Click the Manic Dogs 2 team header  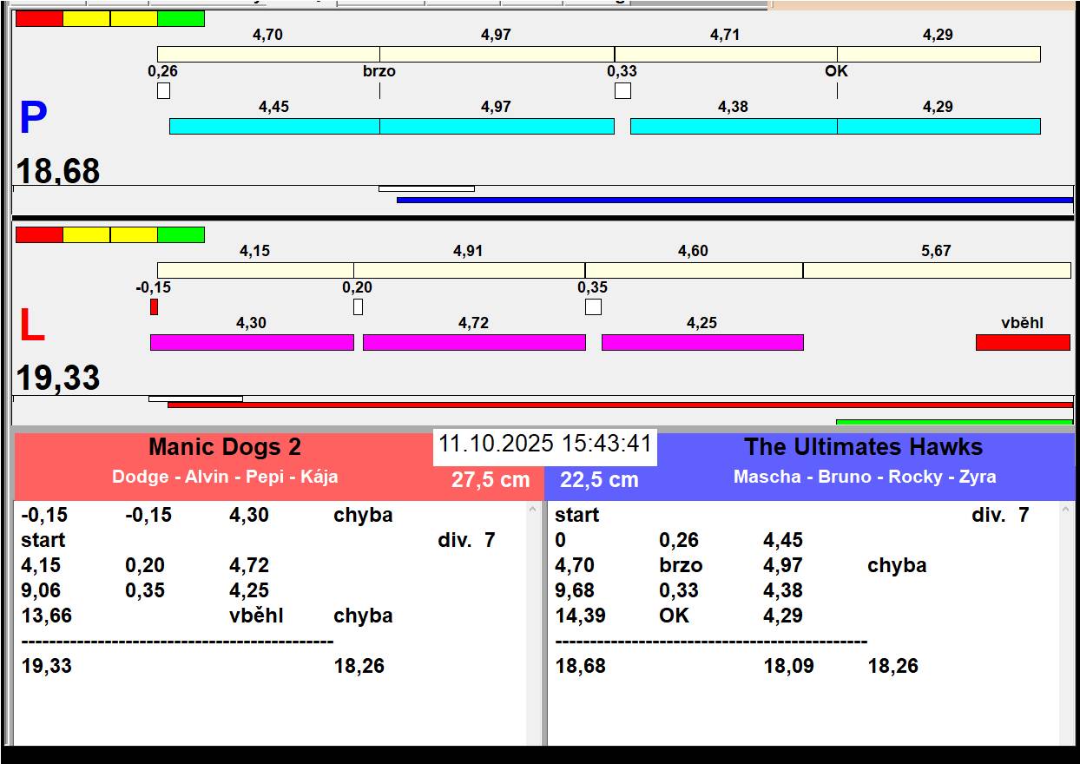click(225, 447)
